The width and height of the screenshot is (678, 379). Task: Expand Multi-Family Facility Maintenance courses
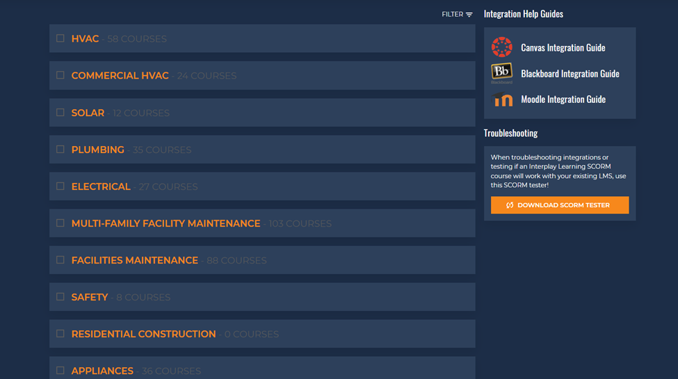point(262,223)
